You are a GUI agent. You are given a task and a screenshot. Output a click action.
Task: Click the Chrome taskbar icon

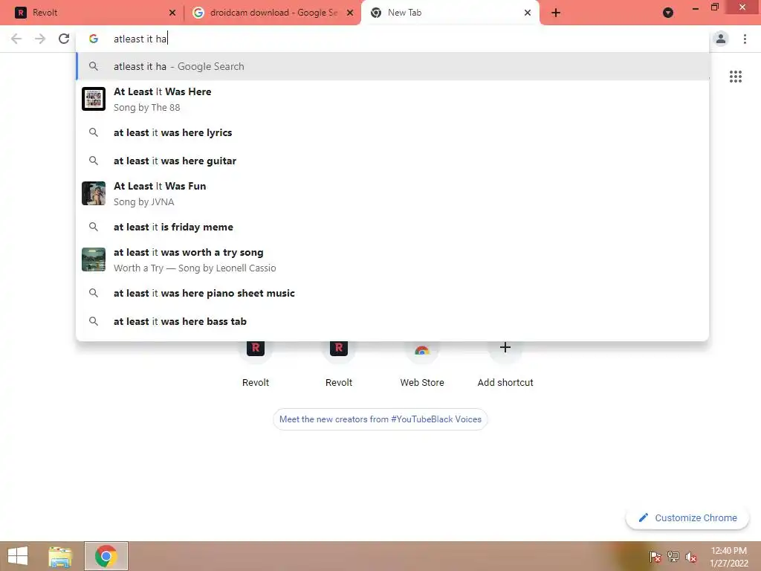106,556
